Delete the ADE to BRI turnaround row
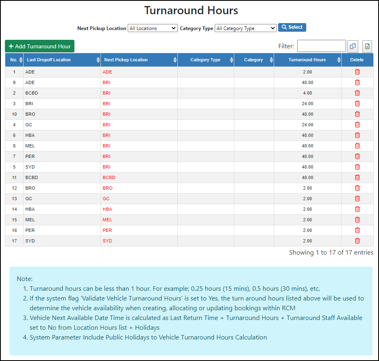This screenshot has height=361, width=379. (x=357, y=82)
